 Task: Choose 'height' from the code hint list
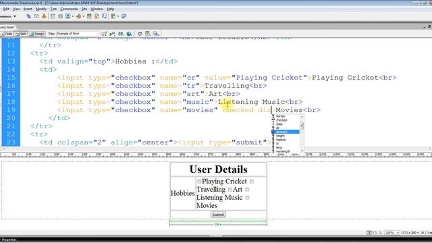point(280,136)
